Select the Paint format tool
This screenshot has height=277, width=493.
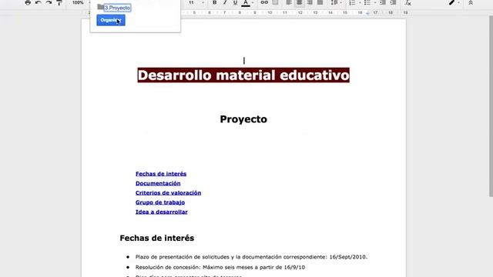(59, 2)
